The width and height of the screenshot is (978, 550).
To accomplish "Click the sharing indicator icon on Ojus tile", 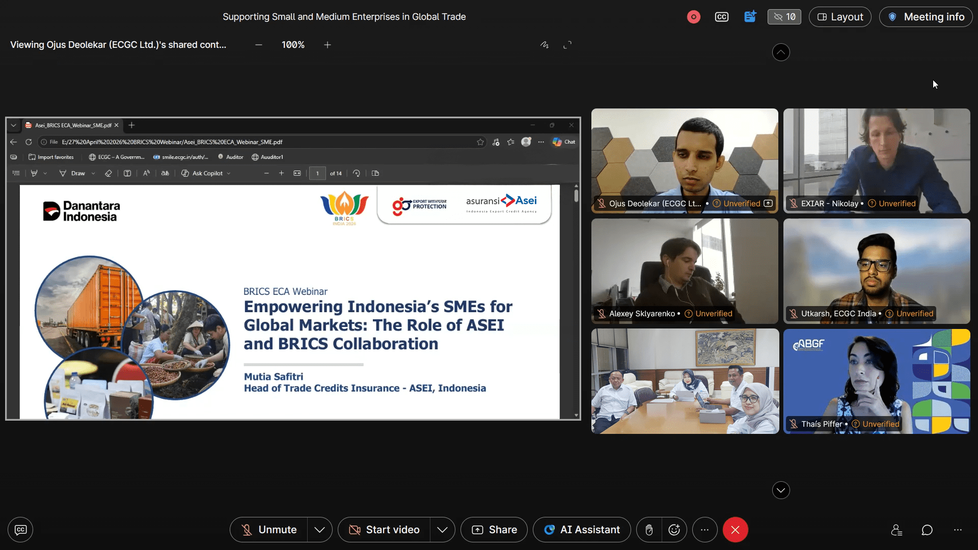I will [768, 203].
